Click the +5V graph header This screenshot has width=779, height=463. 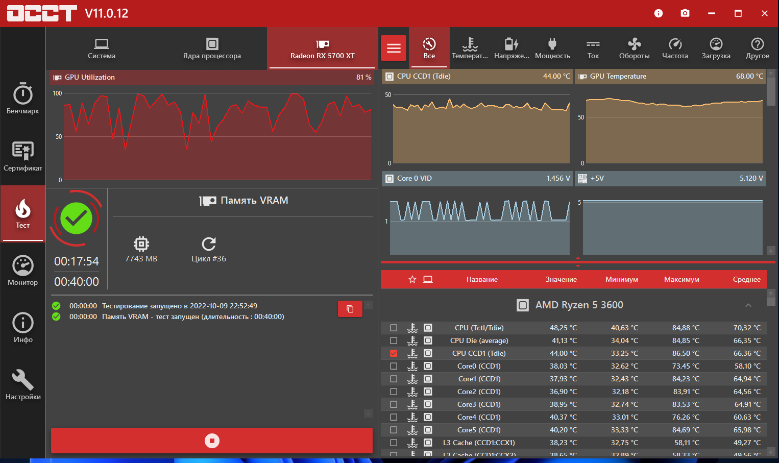point(670,178)
